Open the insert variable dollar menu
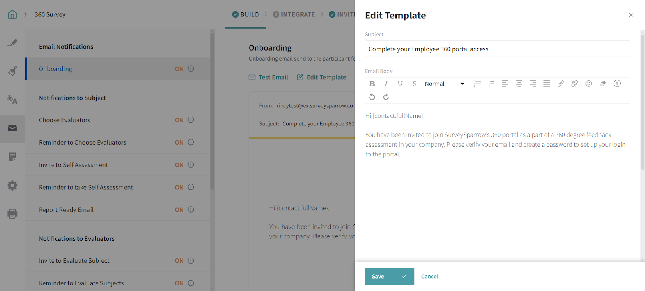 (x=617, y=84)
